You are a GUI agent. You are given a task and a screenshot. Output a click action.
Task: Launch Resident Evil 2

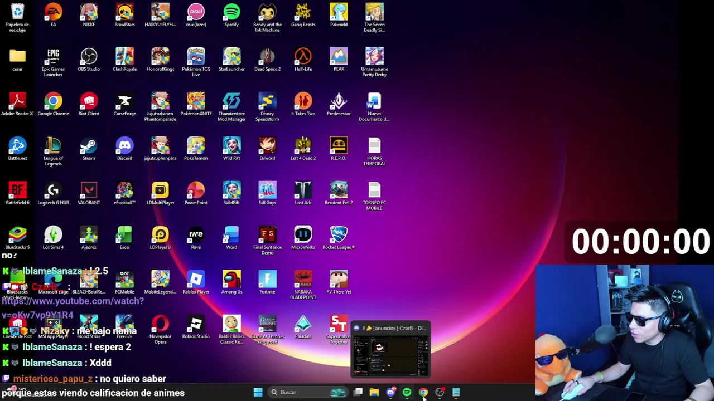coord(339,193)
